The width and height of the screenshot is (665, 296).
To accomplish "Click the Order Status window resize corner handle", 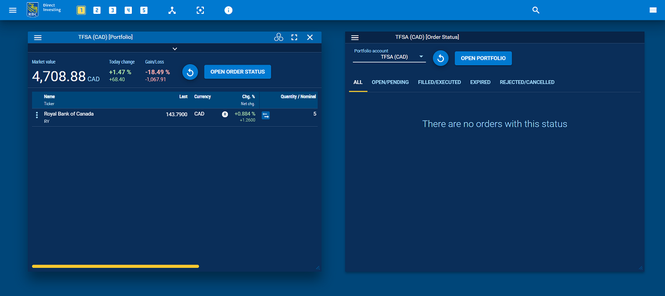I will [x=641, y=268].
